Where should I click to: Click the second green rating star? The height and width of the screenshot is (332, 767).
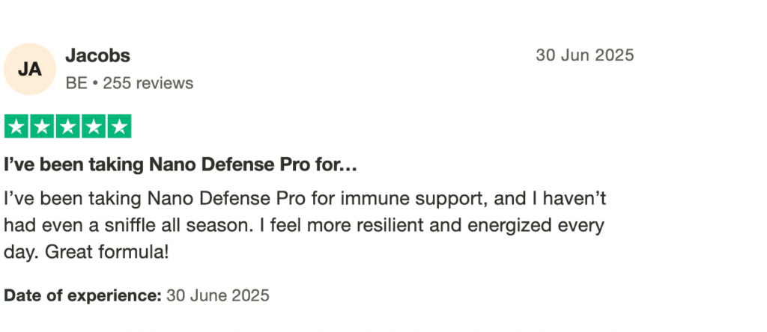42,126
